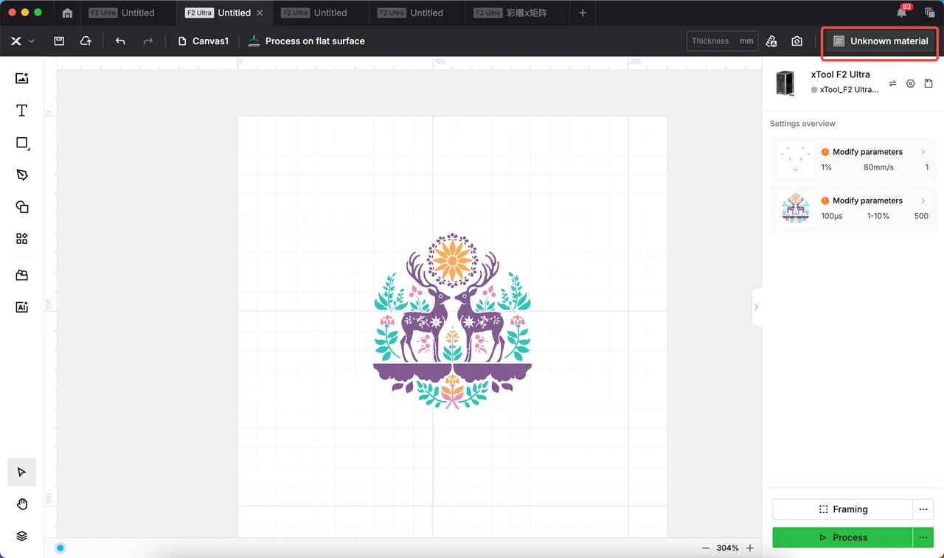Add a new tab with plus button
The width and height of the screenshot is (944, 558).
pos(583,13)
